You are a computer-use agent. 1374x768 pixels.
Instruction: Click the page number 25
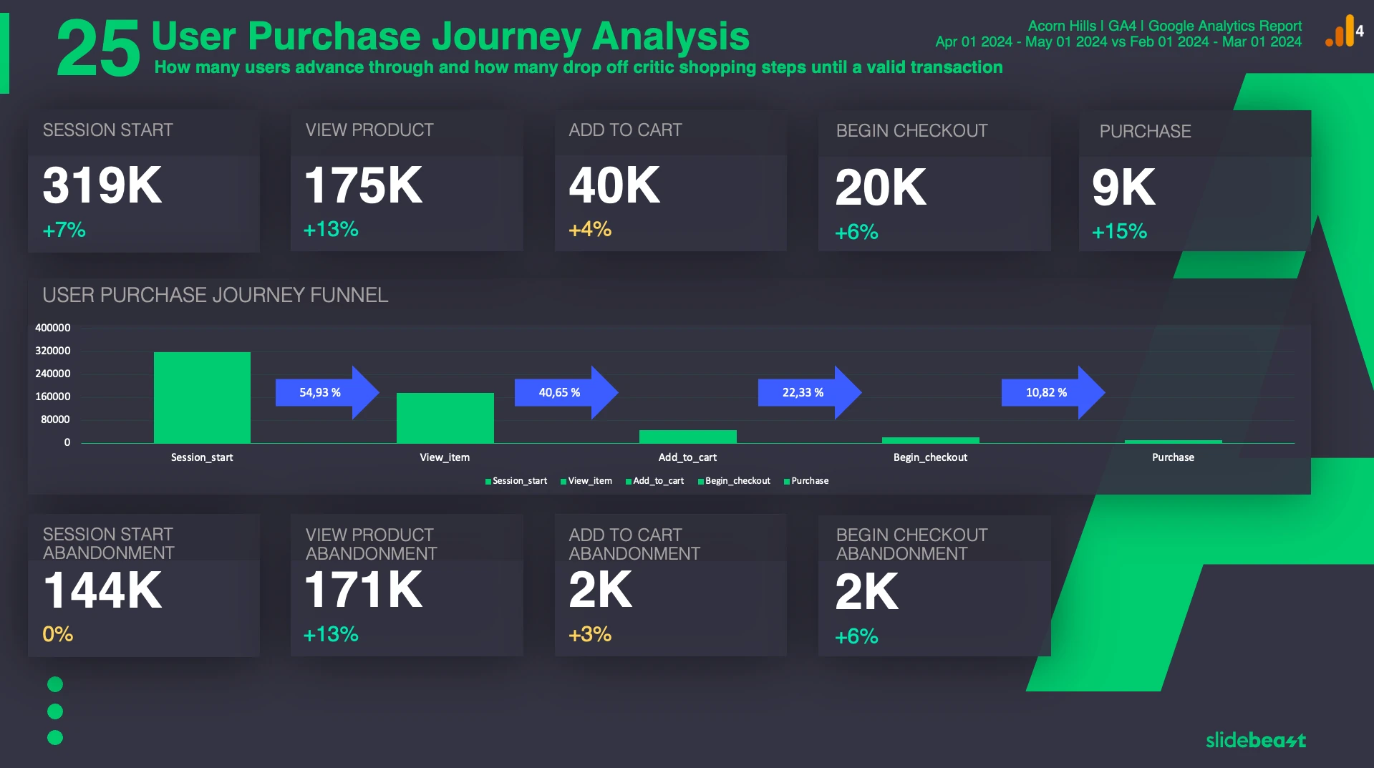98,48
